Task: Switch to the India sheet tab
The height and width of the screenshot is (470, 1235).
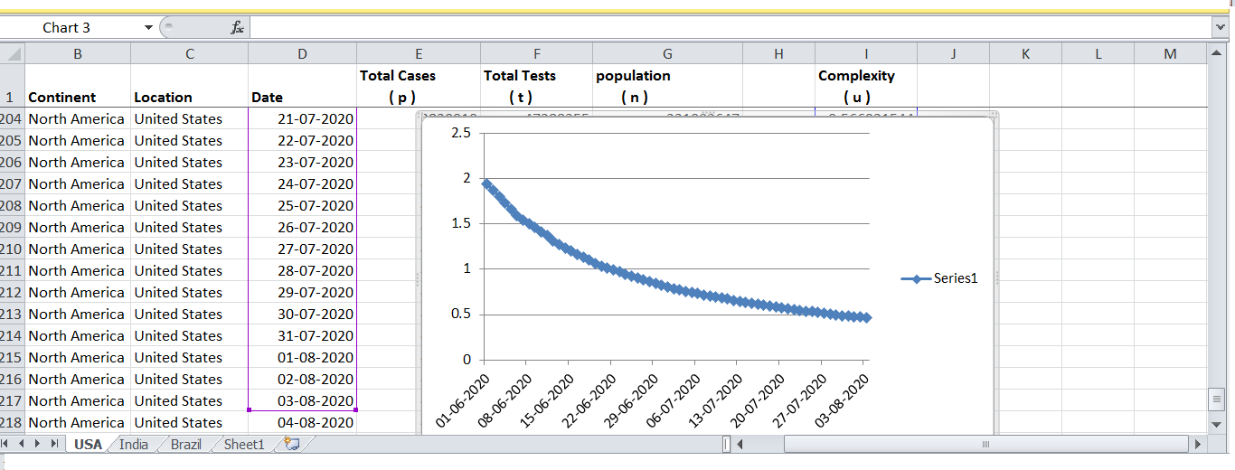Action: click(134, 444)
